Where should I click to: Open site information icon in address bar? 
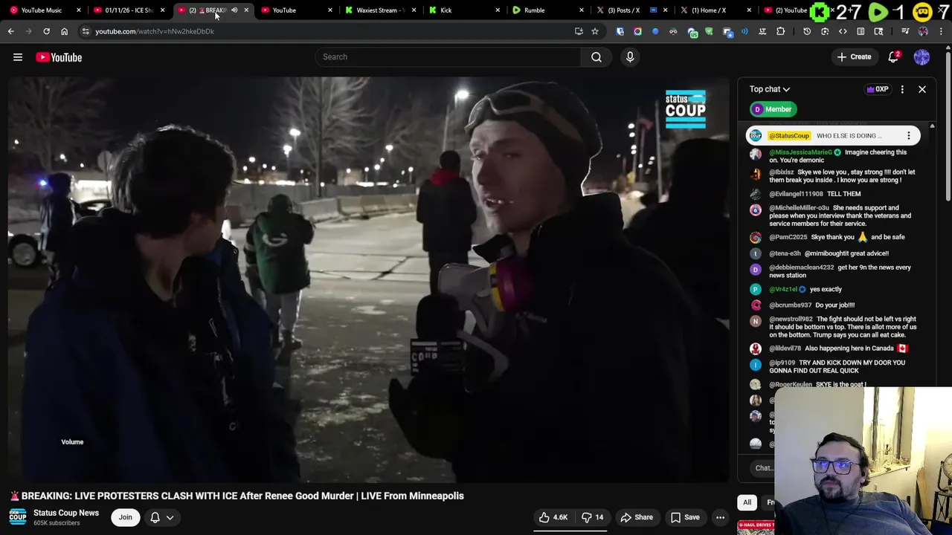click(86, 31)
